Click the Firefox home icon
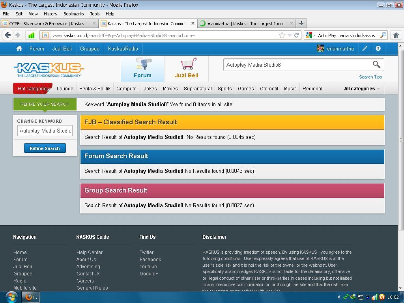Screen dimensions: 404x303 click(396, 35)
